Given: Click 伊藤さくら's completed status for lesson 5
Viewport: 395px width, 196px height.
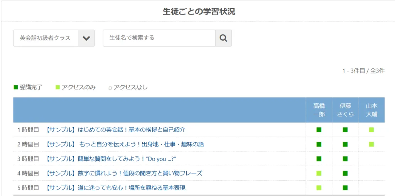Looking at the screenshot, I should click(345, 188).
